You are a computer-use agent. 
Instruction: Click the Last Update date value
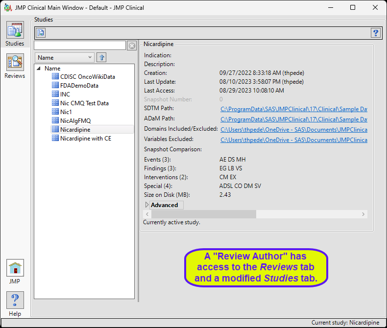click(262, 82)
